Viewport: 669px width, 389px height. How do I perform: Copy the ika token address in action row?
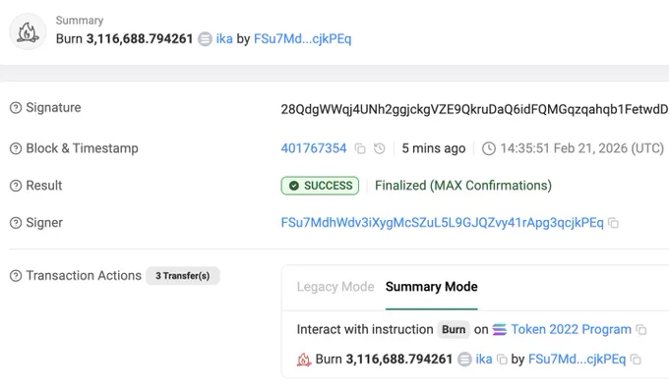tap(502, 360)
